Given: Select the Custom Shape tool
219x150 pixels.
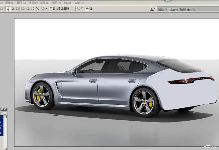Looking at the screenshot, I should [x=43, y=9].
